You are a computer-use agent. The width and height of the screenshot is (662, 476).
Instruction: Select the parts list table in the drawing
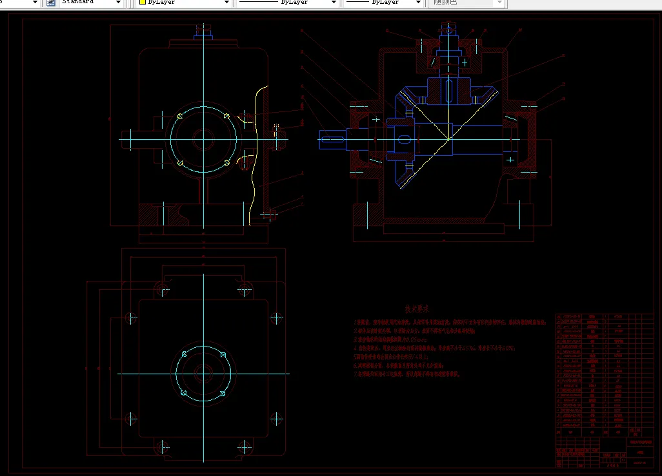tap(605, 377)
